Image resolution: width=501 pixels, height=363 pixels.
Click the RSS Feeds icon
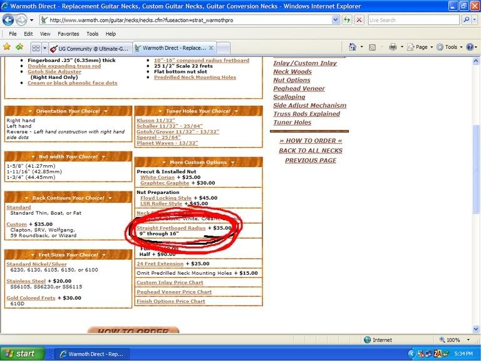[372, 47]
